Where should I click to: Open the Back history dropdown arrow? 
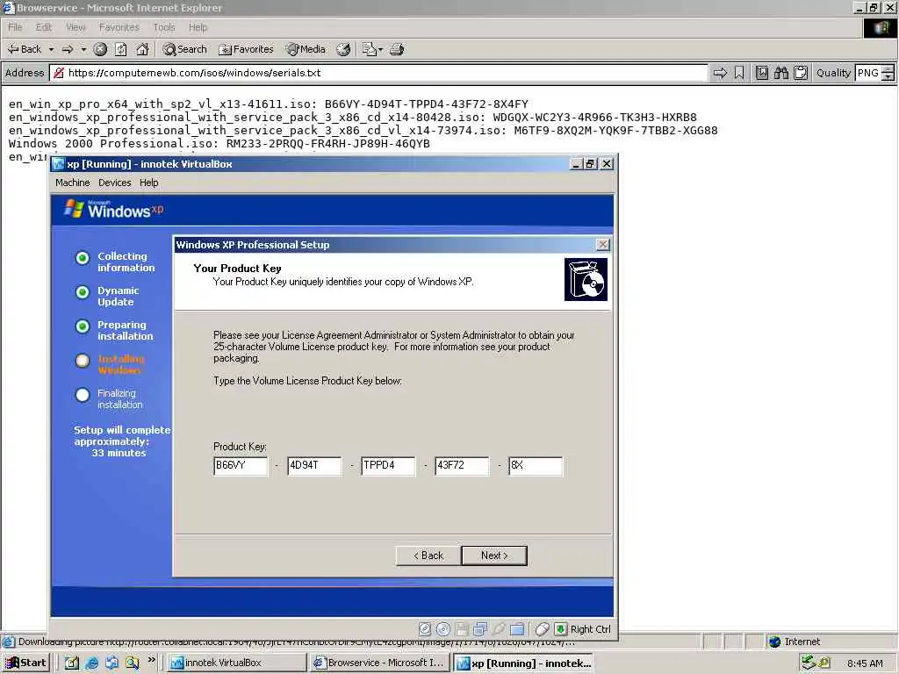click(51, 49)
